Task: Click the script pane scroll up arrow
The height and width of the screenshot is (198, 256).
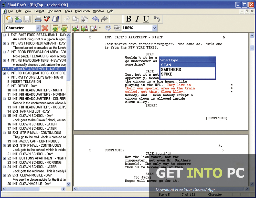Action: point(252,35)
